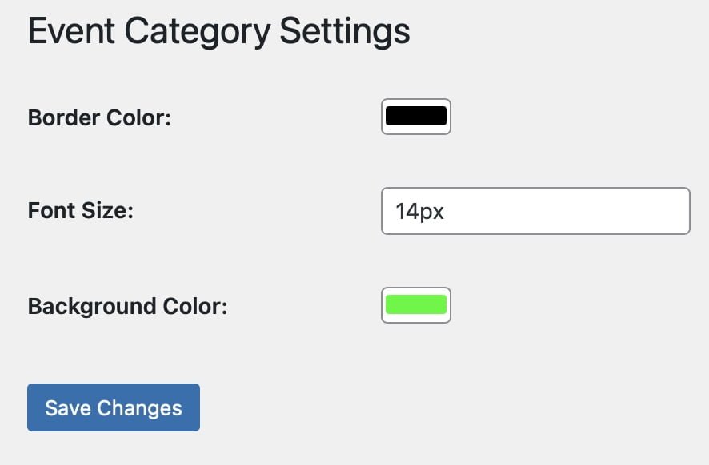The height and width of the screenshot is (465, 709).
Task: Click the Font Size label
Action: 80,211
